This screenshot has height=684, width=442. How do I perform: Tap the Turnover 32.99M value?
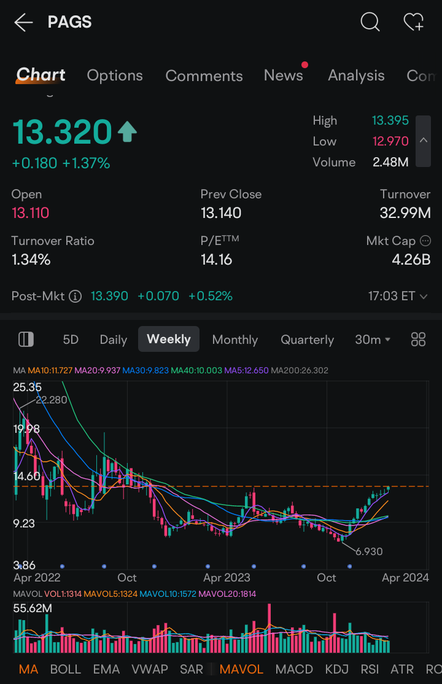click(x=405, y=213)
